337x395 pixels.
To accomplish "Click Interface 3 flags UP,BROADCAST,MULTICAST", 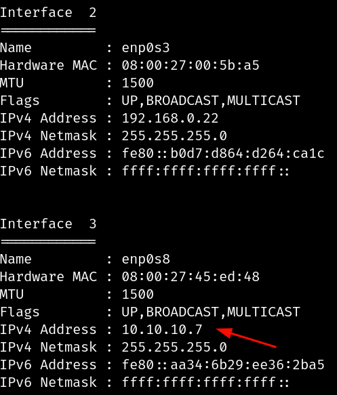I will [211, 312].
